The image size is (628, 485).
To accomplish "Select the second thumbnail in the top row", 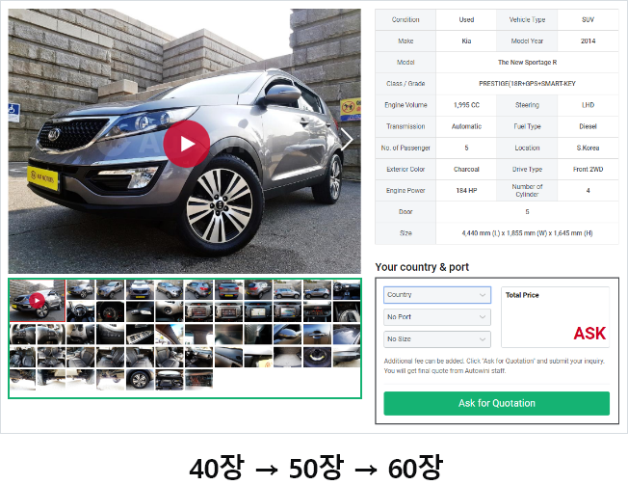I will 81,289.
